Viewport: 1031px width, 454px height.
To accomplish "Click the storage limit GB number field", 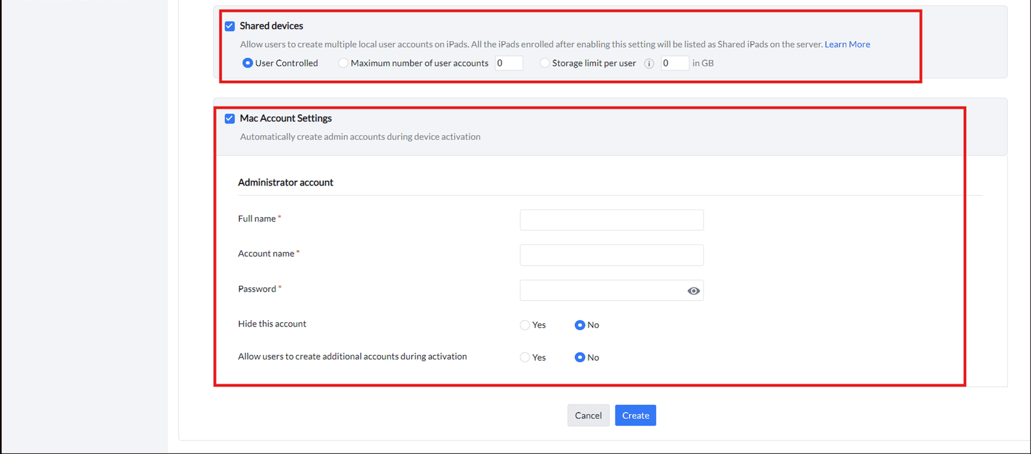I will [675, 63].
